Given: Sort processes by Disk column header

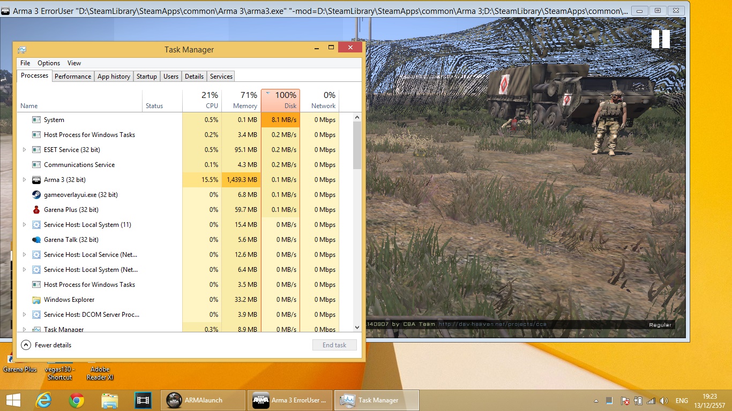Looking at the screenshot, I should [280, 100].
